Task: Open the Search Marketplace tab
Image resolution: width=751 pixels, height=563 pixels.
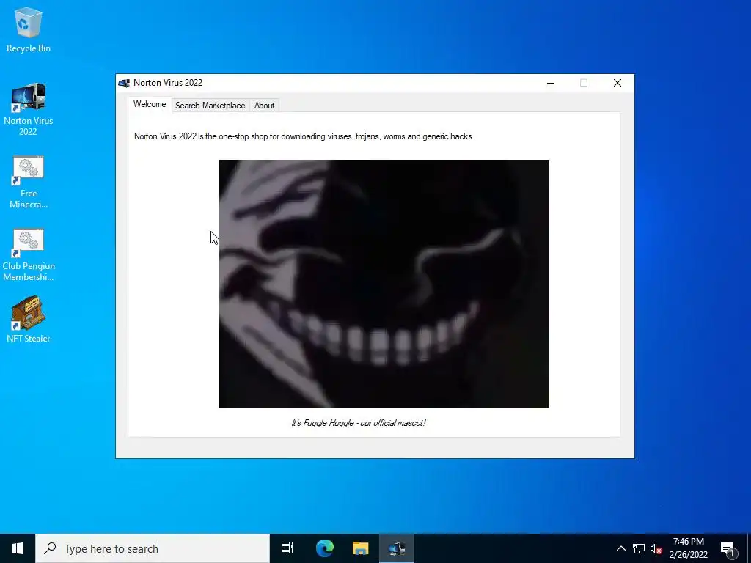Action: click(x=210, y=106)
